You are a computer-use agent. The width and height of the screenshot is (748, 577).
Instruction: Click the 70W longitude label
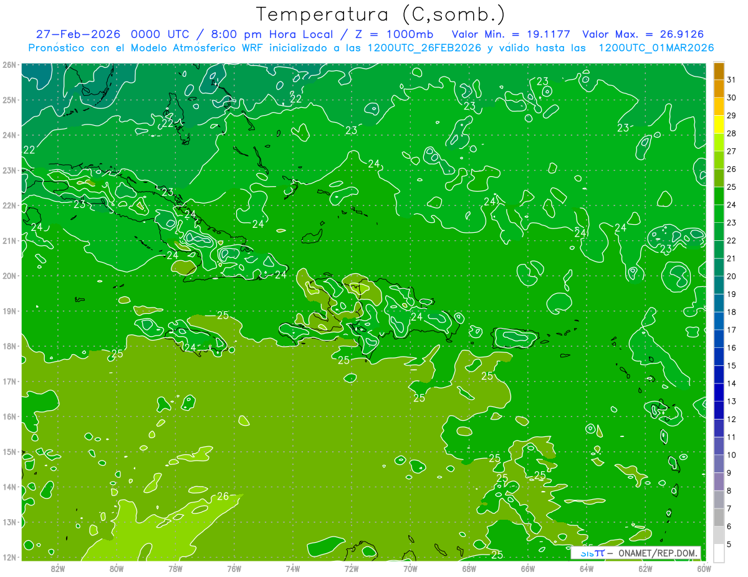coord(410,569)
